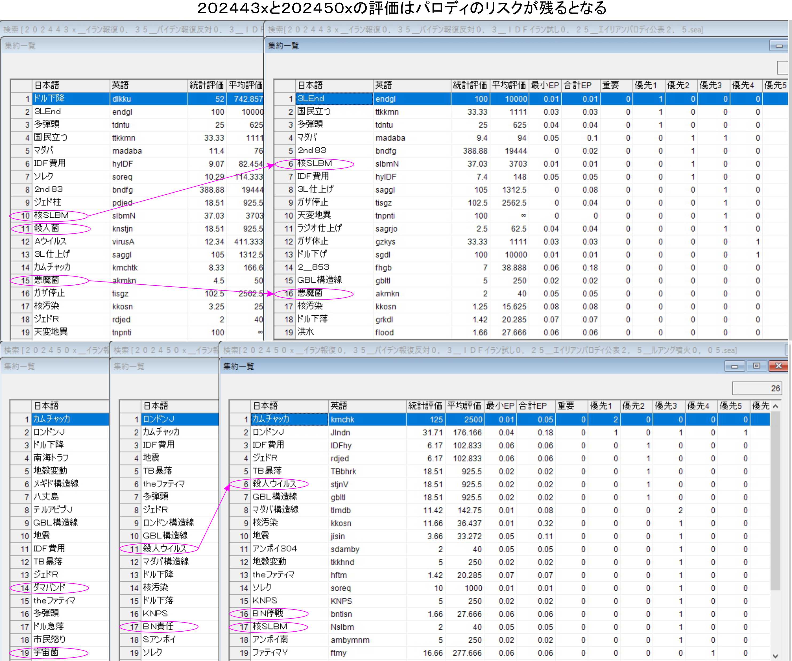Viewport: 792px width, 661px height.
Task: Click the code grkdl
Action: tap(384, 320)
